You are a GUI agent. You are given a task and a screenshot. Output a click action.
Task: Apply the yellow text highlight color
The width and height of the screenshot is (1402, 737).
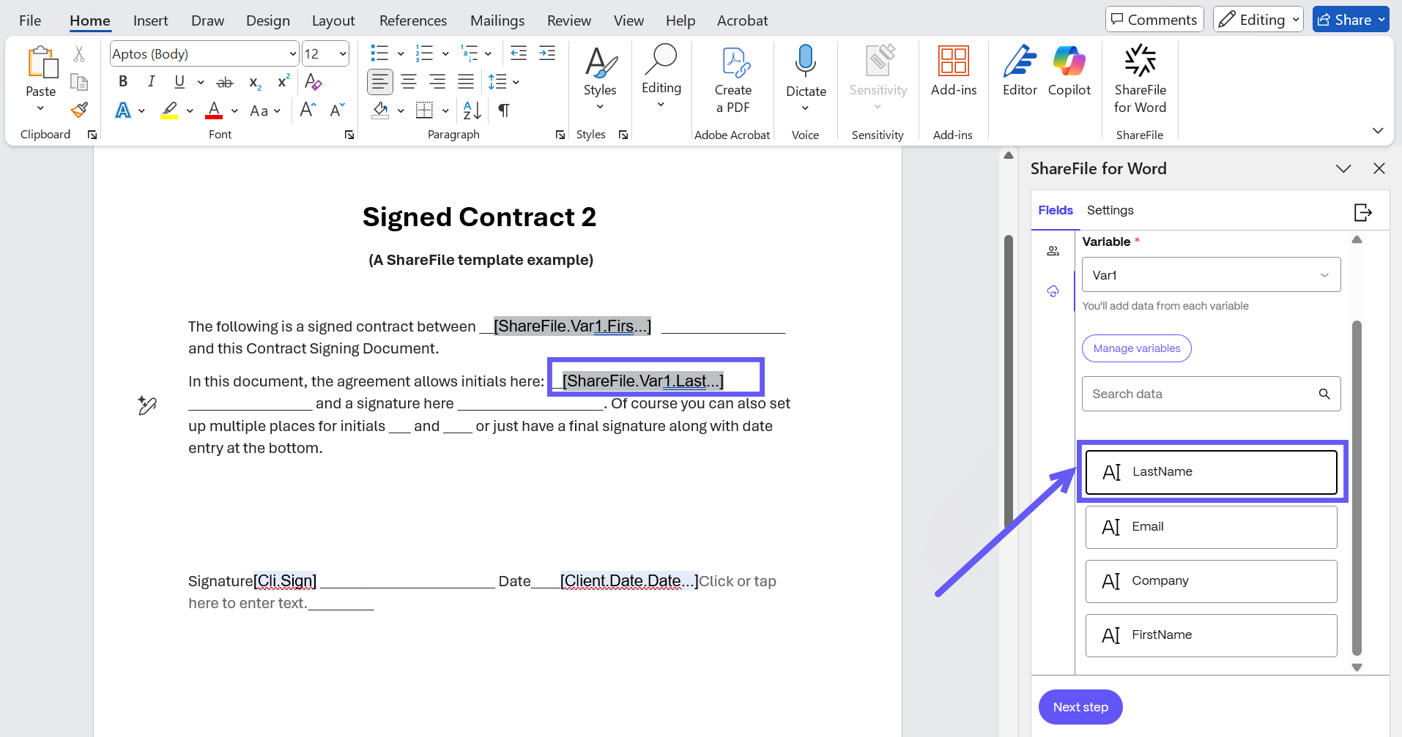[170, 111]
